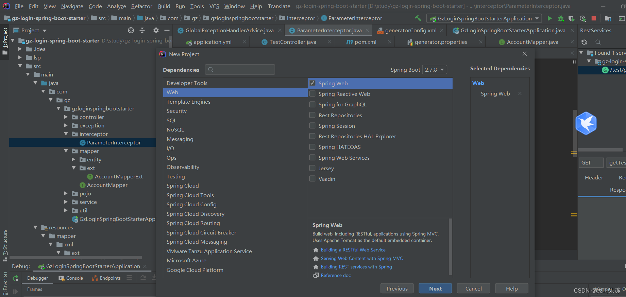Viewport: 626px width, 297px height.
Task: Open the Navigate menu
Action: click(x=72, y=6)
